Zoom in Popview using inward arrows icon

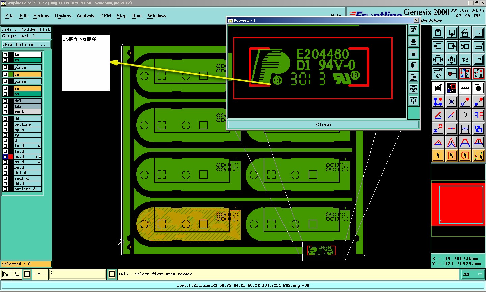[x=413, y=89]
